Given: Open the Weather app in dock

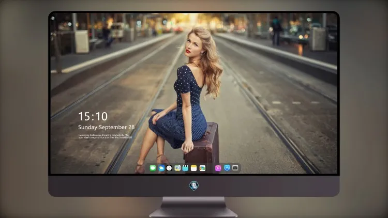Looking at the screenshot, I should pyautogui.click(x=161, y=168).
